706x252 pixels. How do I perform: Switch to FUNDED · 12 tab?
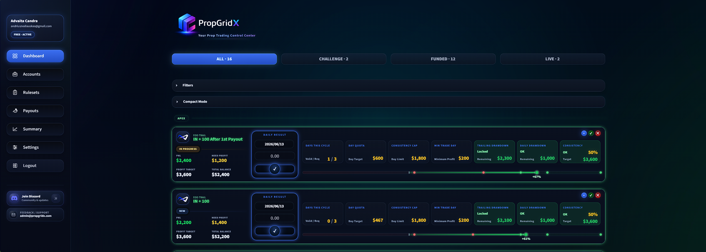(x=443, y=59)
